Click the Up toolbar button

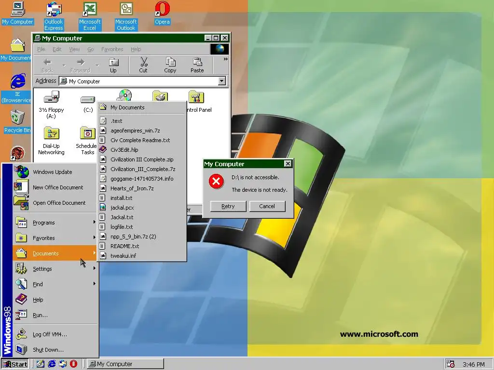pos(113,66)
